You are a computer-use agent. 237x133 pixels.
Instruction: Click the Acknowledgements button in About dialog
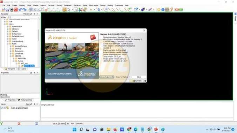coord(107,77)
